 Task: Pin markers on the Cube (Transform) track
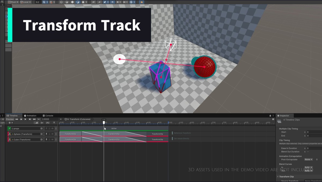point(46,140)
